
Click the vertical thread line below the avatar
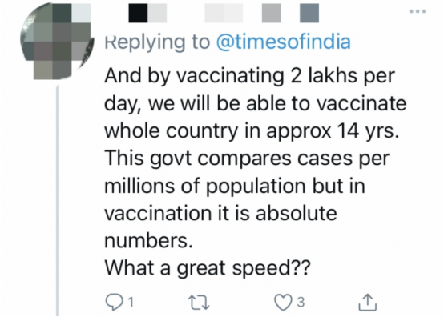pos(58,201)
